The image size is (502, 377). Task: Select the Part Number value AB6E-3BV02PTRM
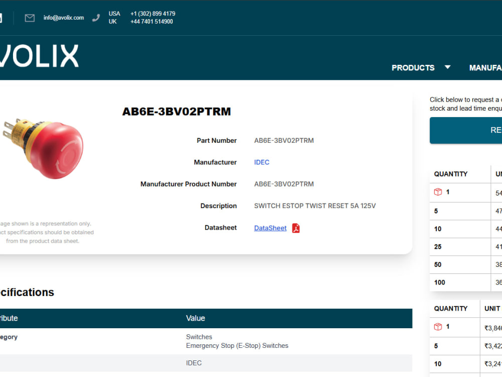coord(284,140)
